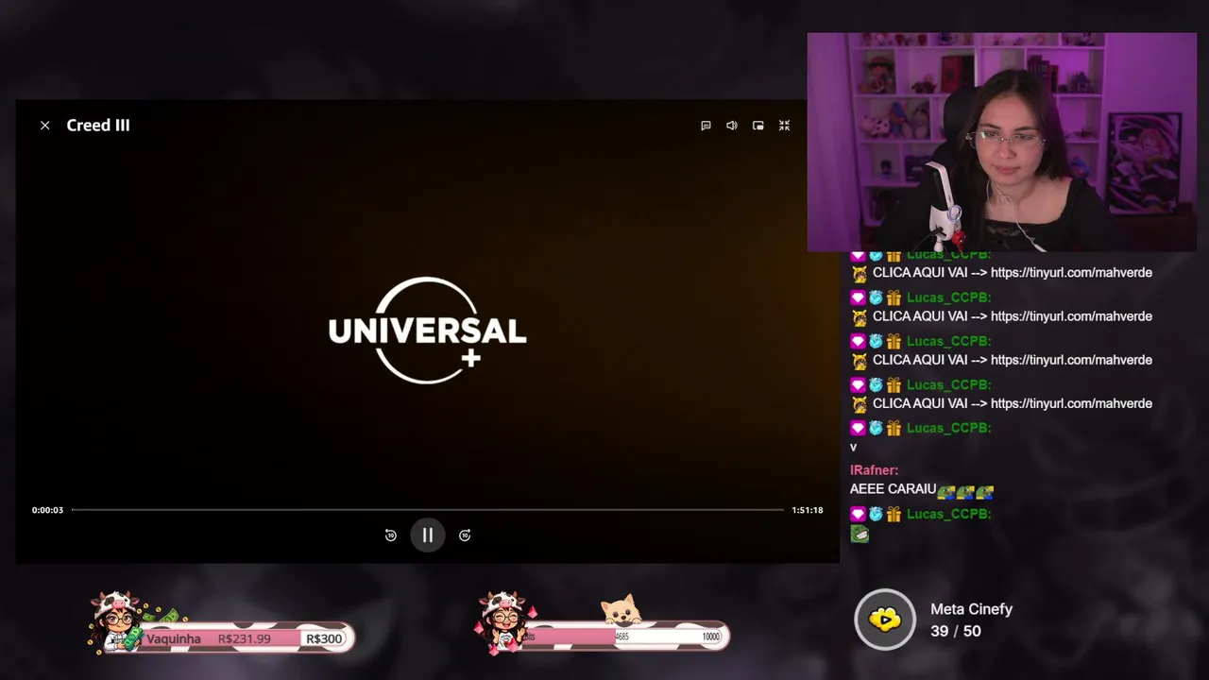The height and width of the screenshot is (680, 1209).
Task: Click the 39 / 50 goal counter
Action: (x=955, y=631)
